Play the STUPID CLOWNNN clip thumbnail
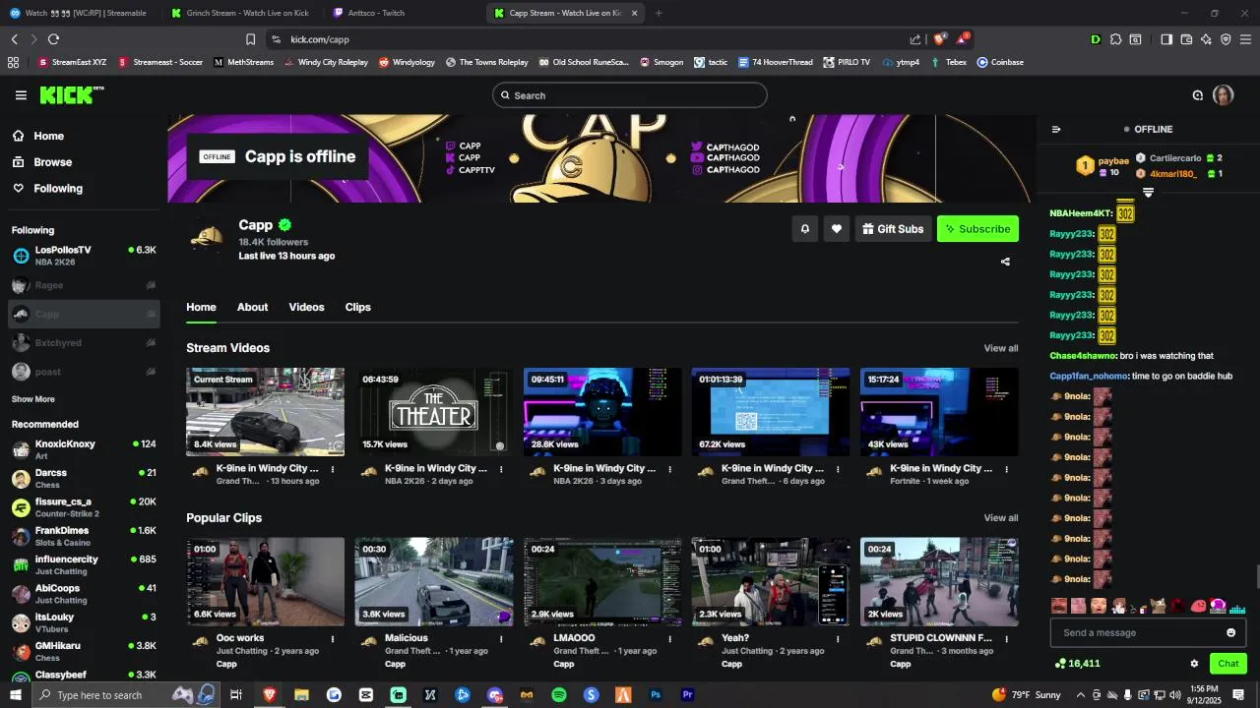The width and height of the screenshot is (1260, 708). pyautogui.click(x=939, y=581)
